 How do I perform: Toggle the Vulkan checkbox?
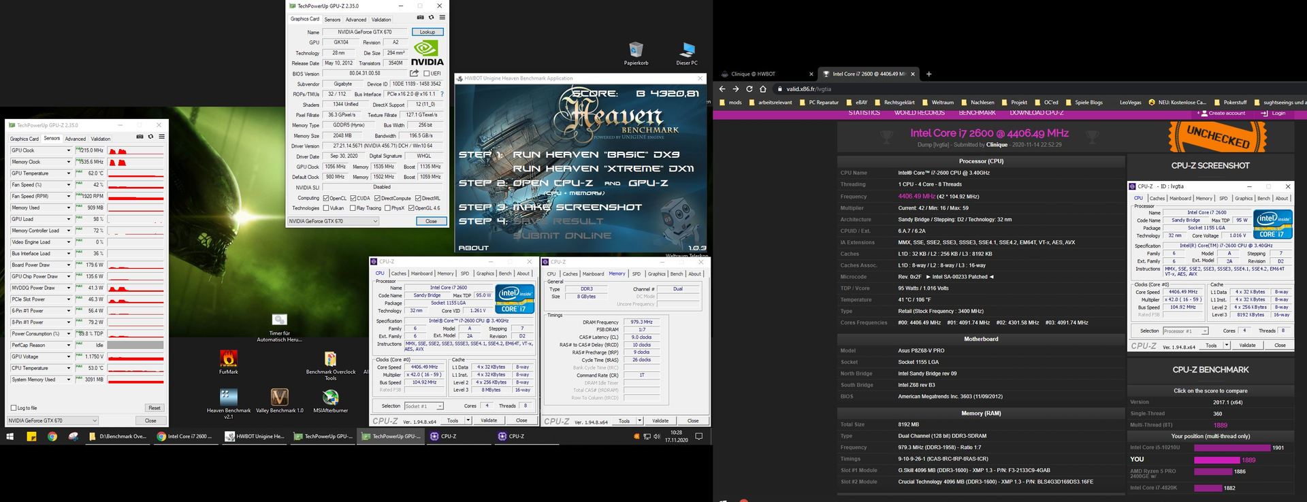click(x=326, y=208)
